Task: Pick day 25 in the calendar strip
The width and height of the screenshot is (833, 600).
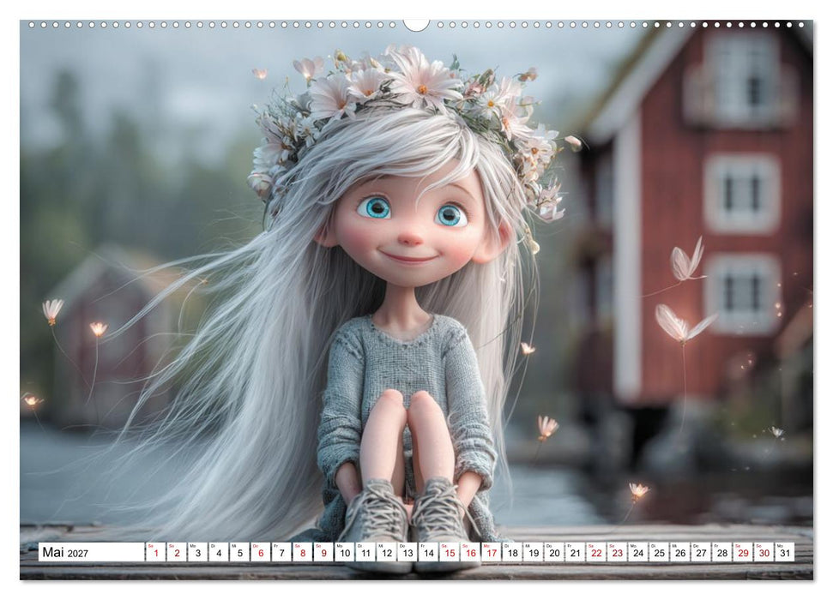Action: 660,552
